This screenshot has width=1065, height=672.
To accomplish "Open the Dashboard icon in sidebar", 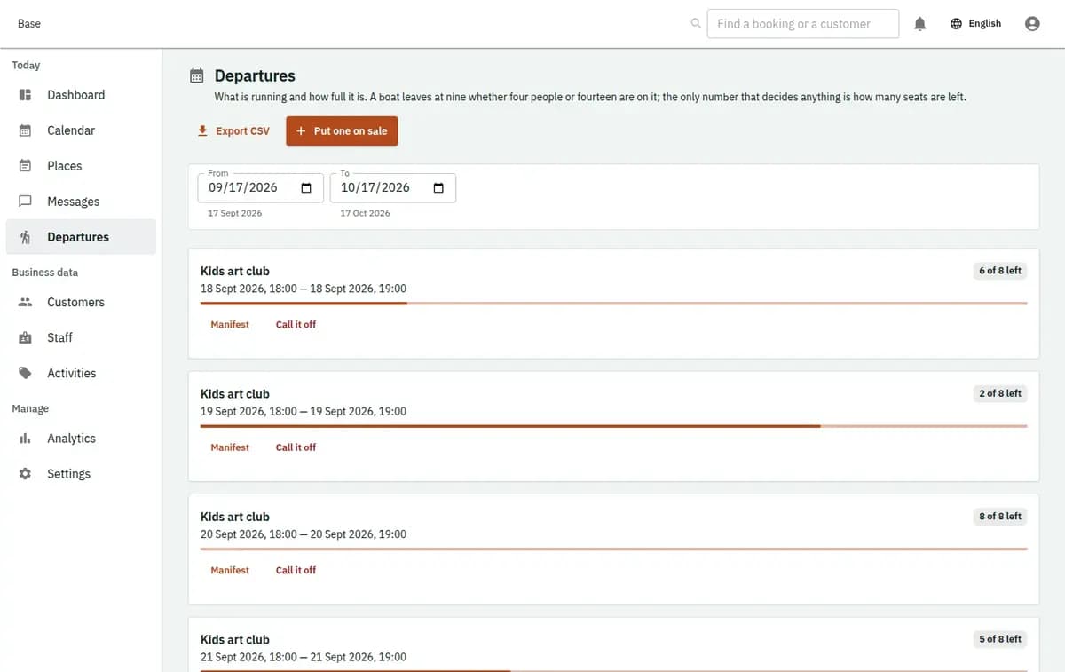I will [x=26, y=95].
